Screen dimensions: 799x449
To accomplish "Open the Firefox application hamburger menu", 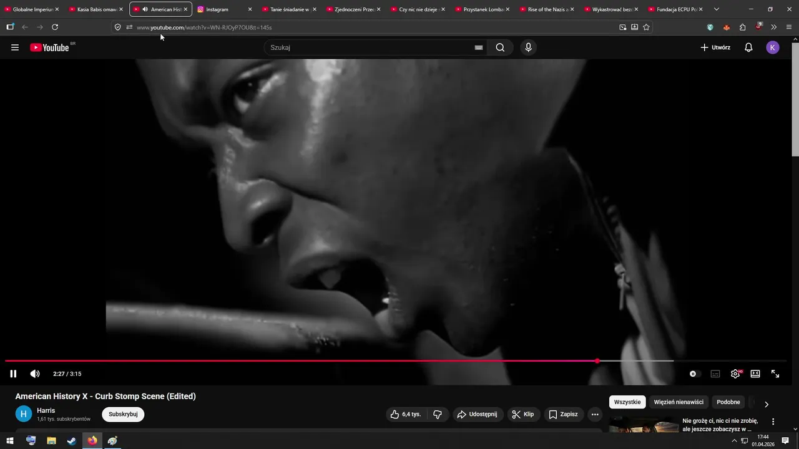I will [x=789, y=27].
